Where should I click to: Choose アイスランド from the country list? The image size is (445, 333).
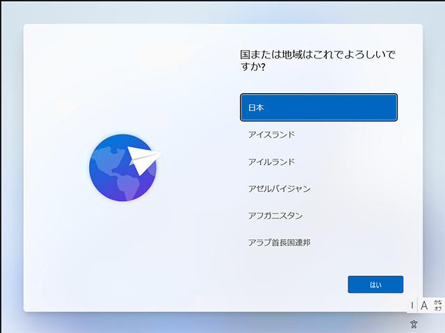318,135
